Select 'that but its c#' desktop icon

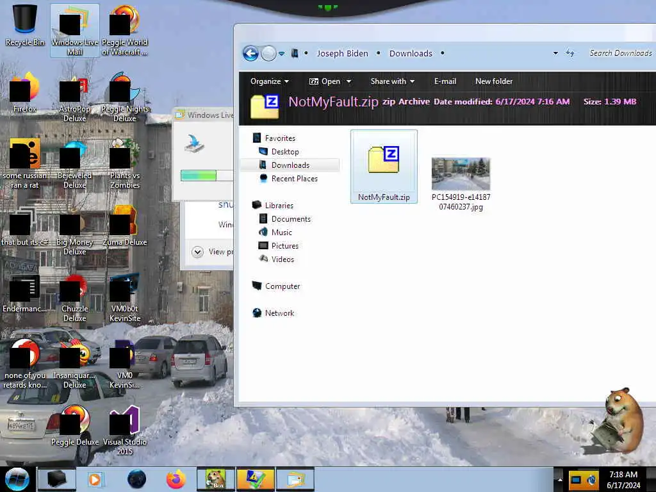[25, 225]
